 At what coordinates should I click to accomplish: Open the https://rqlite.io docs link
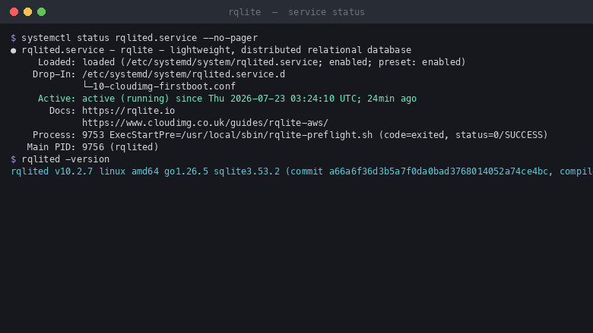pos(128,111)
